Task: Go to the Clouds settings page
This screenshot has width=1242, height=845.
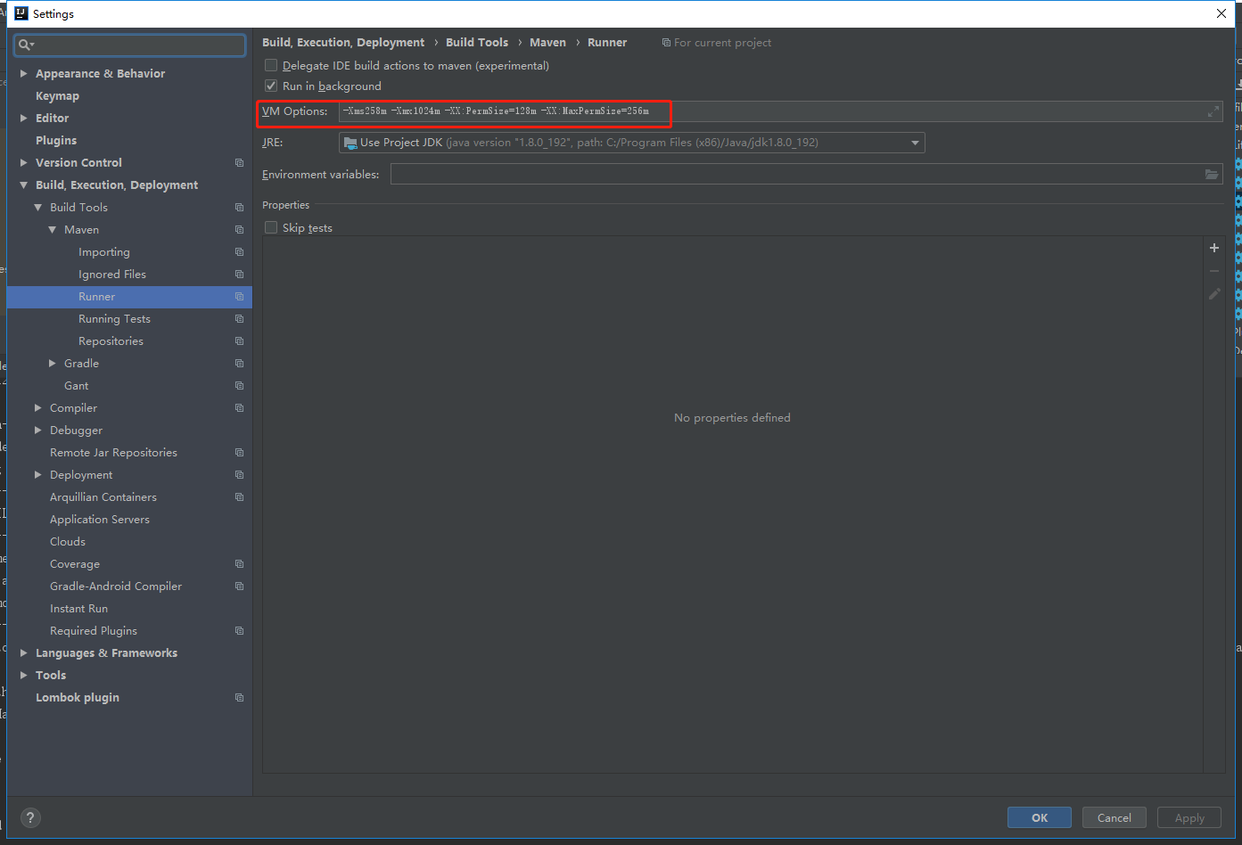Action: (68, 542)
